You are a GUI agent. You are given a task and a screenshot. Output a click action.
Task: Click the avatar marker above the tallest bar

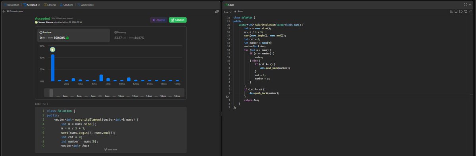point(52,50)
